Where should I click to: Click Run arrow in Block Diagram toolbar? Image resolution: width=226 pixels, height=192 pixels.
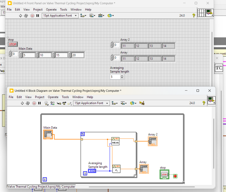point(22,103)
